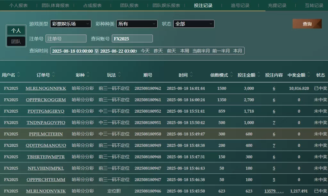This screenshot has width=328, height=196.
Task: Open 游戏类型 dropdown showing 彩票娱乐场
Action: pyautogui.click(x=71, y=24)
